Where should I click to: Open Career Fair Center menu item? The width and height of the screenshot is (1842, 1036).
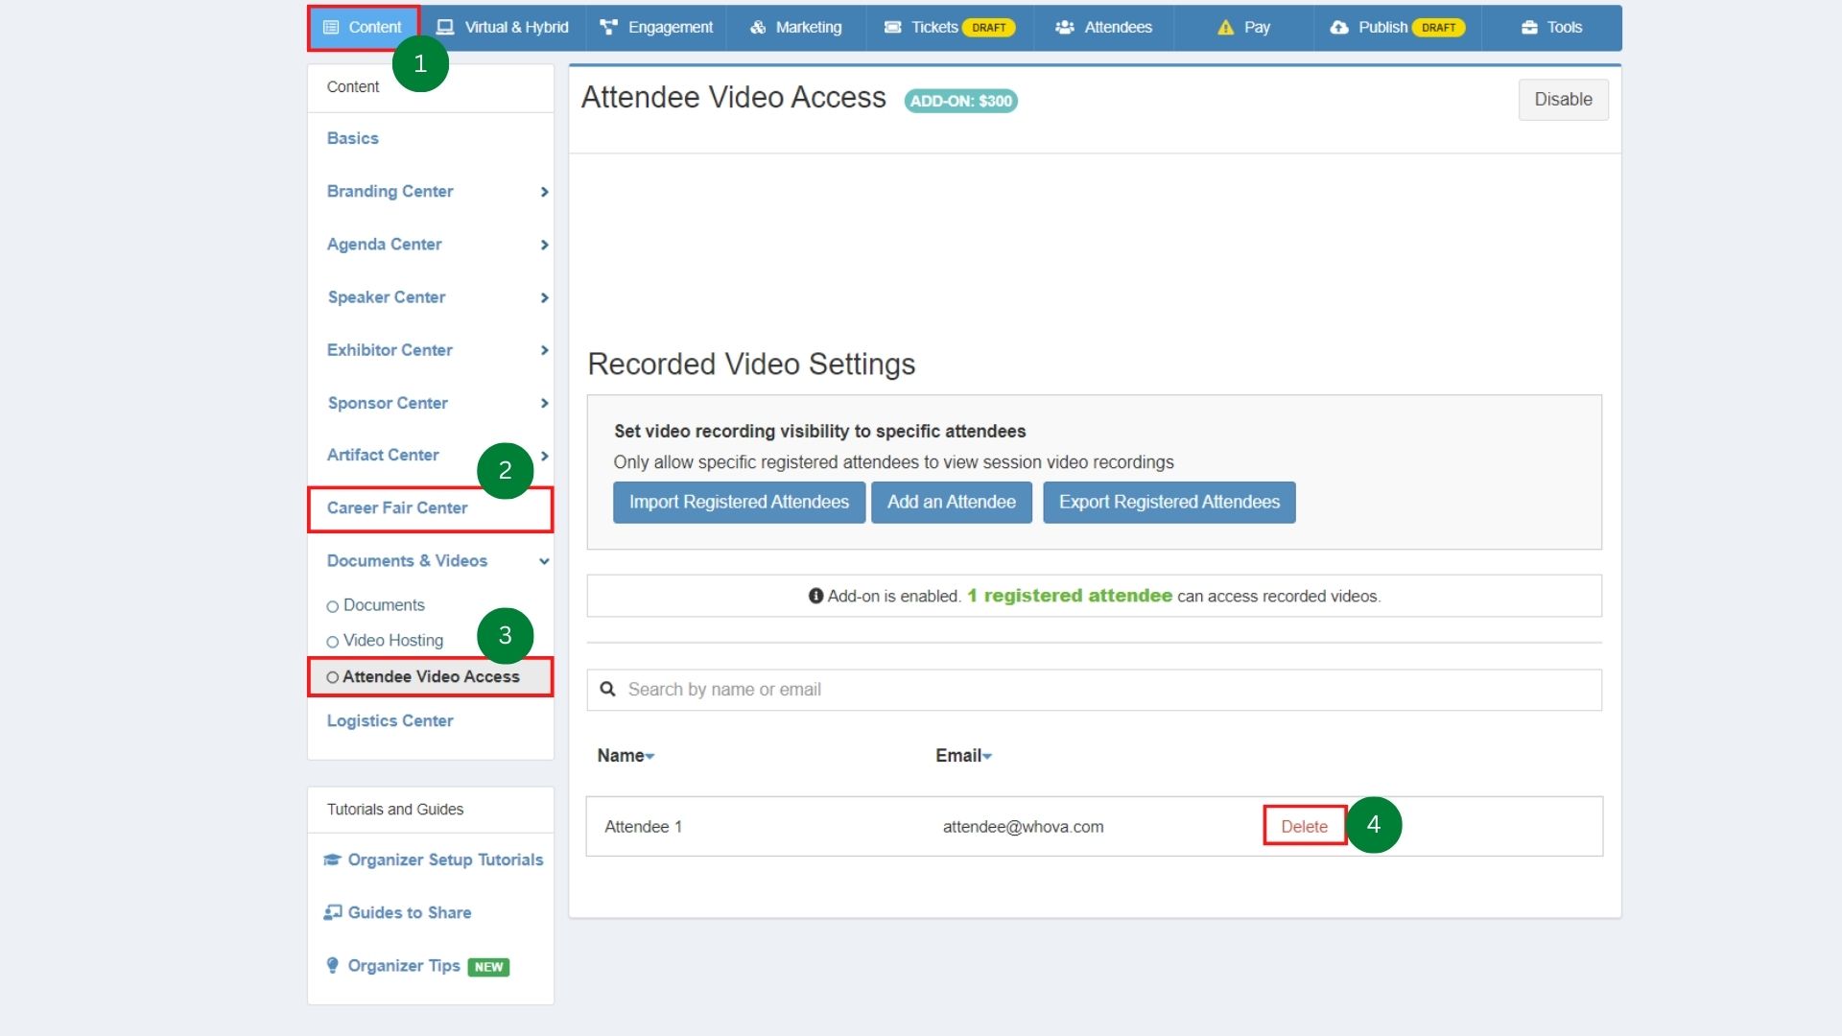(x=397, y=508)
